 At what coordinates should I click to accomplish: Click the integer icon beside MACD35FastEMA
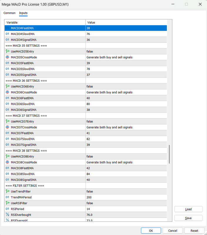click(7, 63)
